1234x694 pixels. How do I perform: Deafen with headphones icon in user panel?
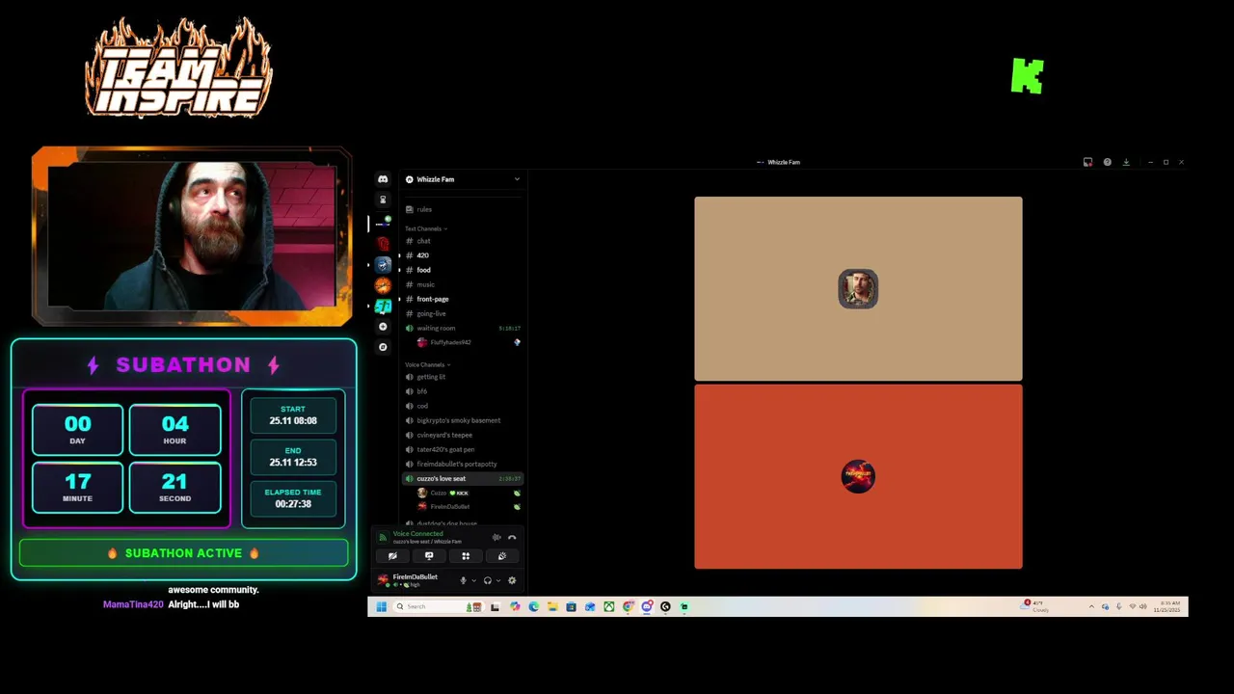(x=487, y=580)
